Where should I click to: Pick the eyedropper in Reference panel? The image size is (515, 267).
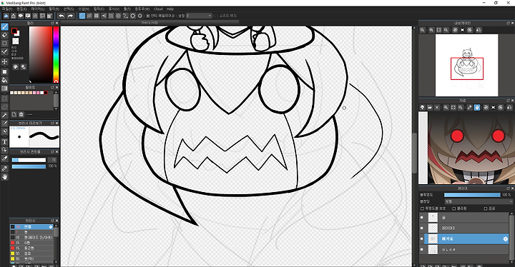[x=470, y=107]
